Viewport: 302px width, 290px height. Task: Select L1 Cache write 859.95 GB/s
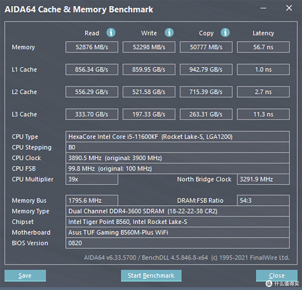point(149,70)
